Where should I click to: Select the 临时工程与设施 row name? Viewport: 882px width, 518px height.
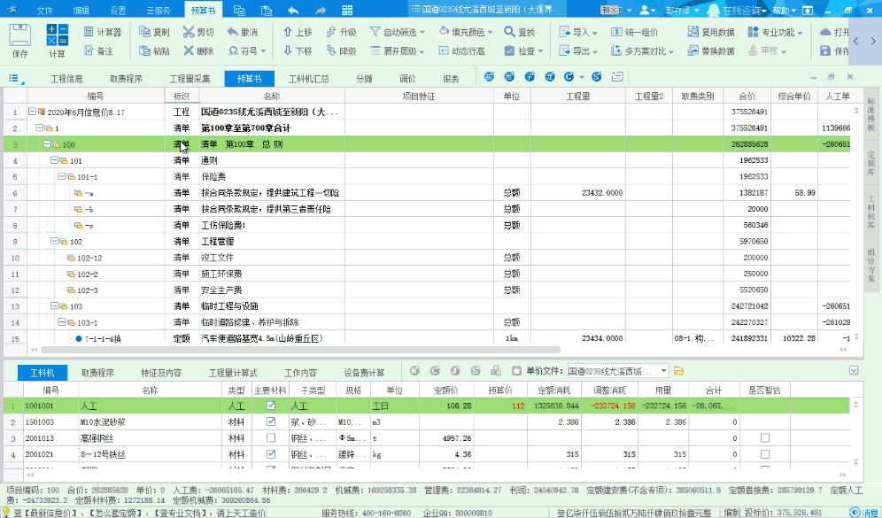229,306
